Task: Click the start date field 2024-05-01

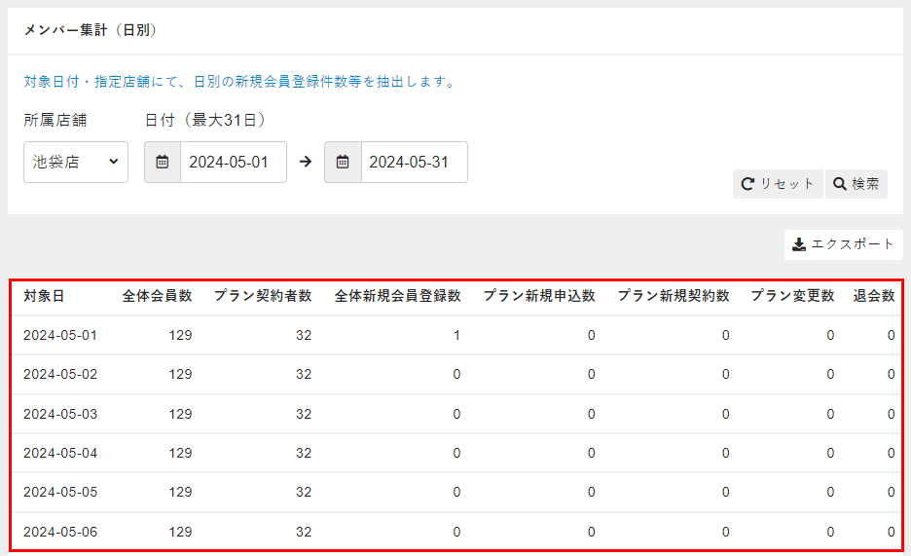Action: [x=233, y=162]
